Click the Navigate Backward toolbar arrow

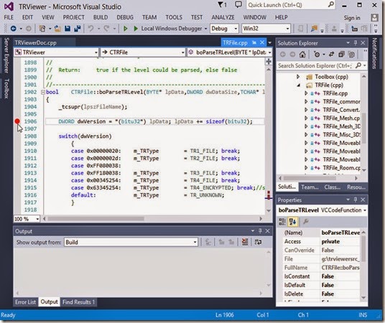(13, 29)
